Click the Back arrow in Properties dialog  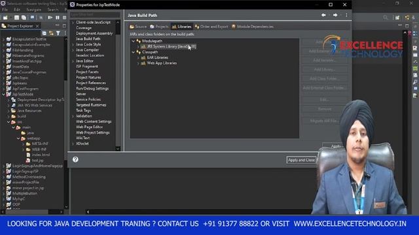pyautogui.click(x=323, y=15)
